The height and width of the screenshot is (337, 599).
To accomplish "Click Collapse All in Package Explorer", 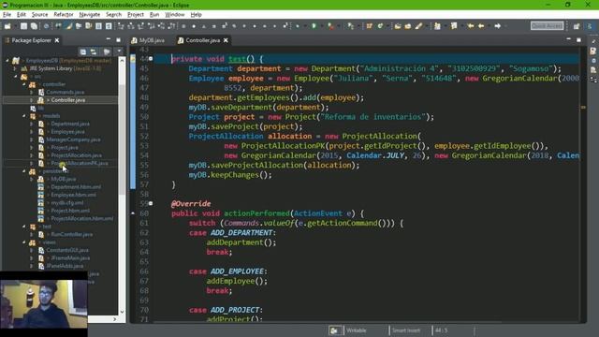I will pos(83,51).
